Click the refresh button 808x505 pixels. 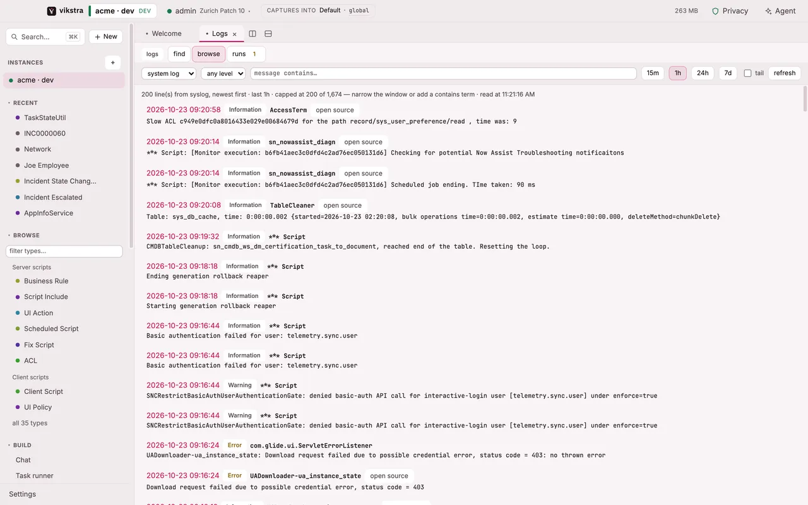tap(785, 73)
